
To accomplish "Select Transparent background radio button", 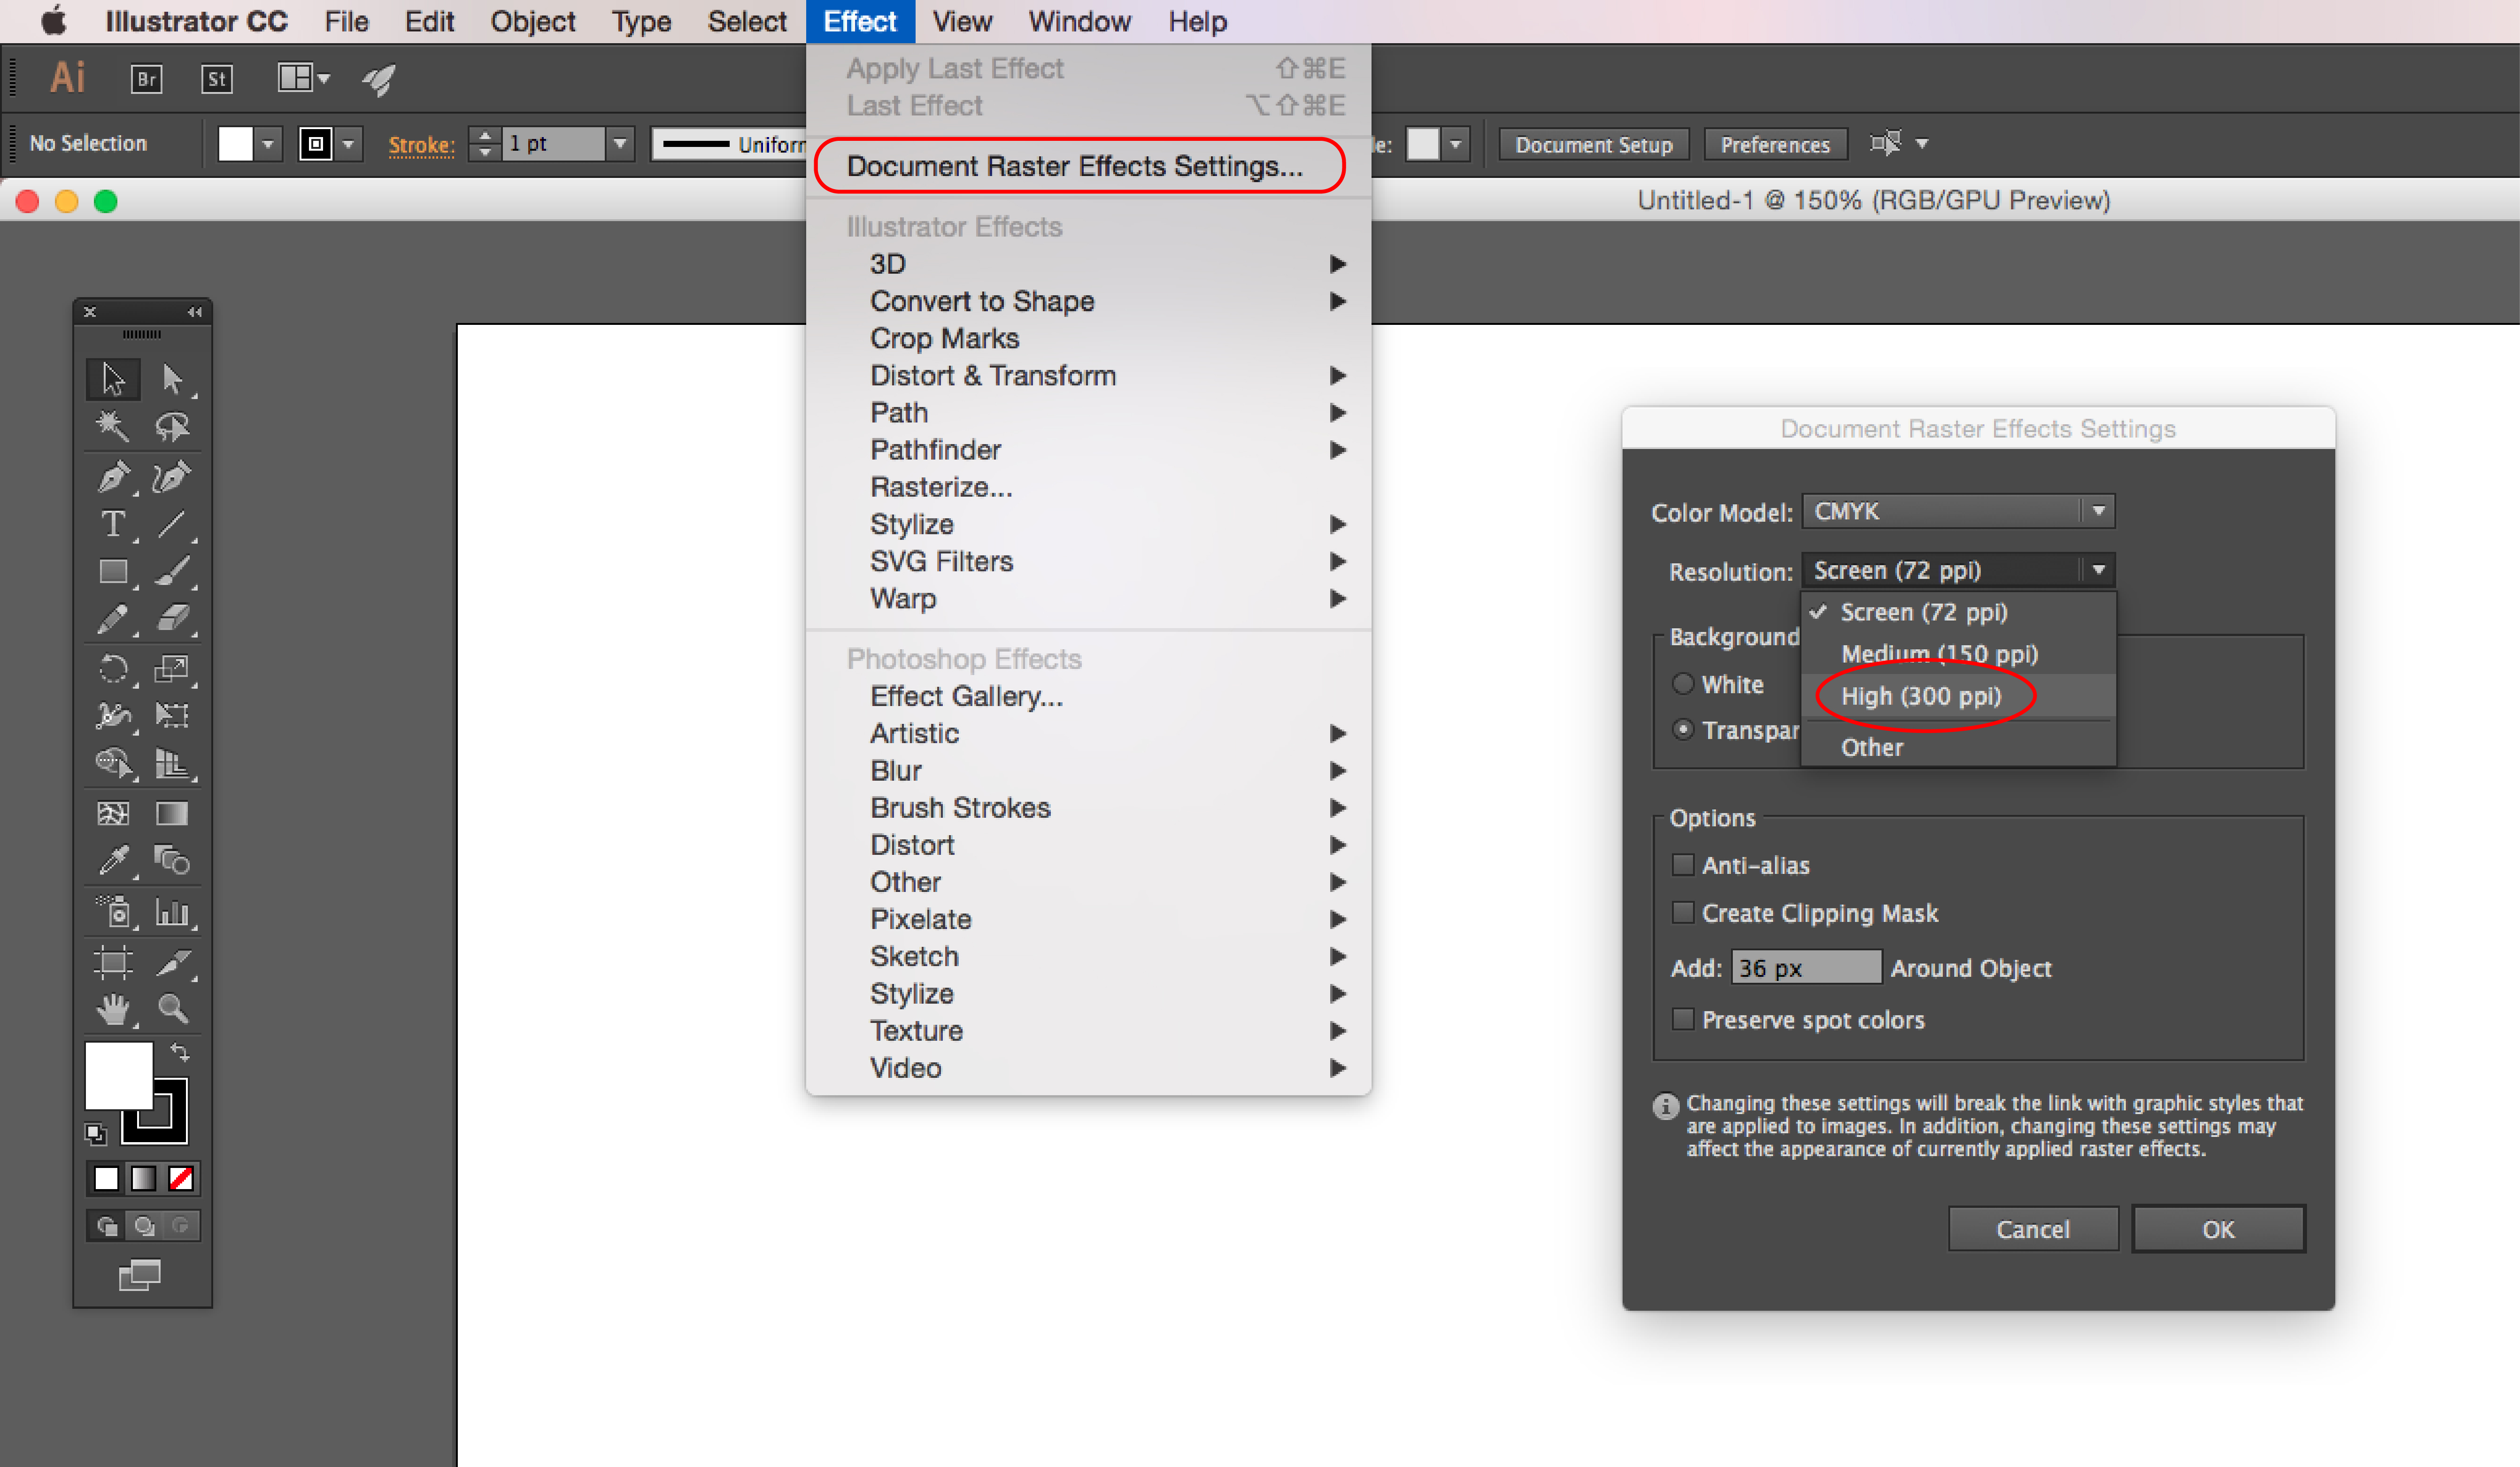I will 1683,729.
